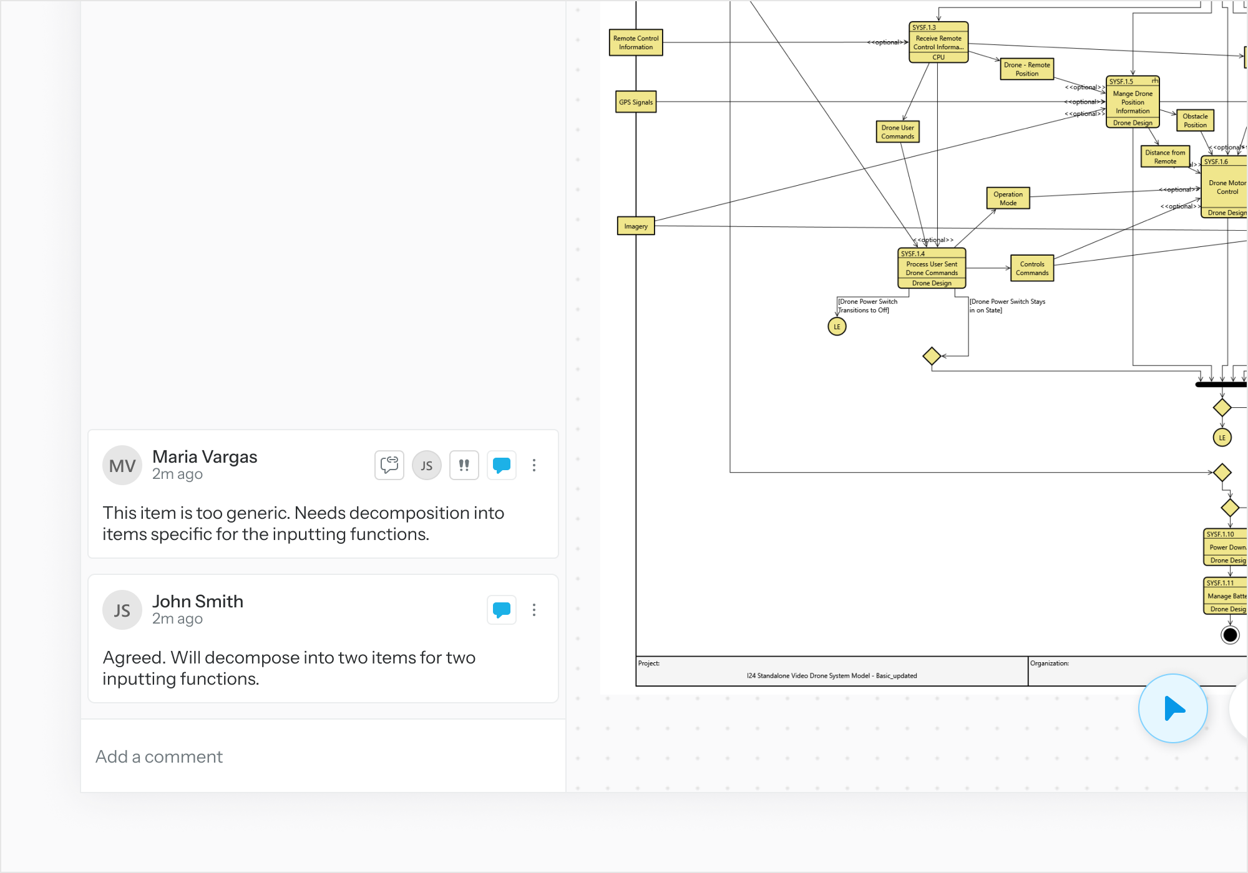Select the Drone User Commands node
This screenshot has width=1248, height=873.
click(897, 132)
